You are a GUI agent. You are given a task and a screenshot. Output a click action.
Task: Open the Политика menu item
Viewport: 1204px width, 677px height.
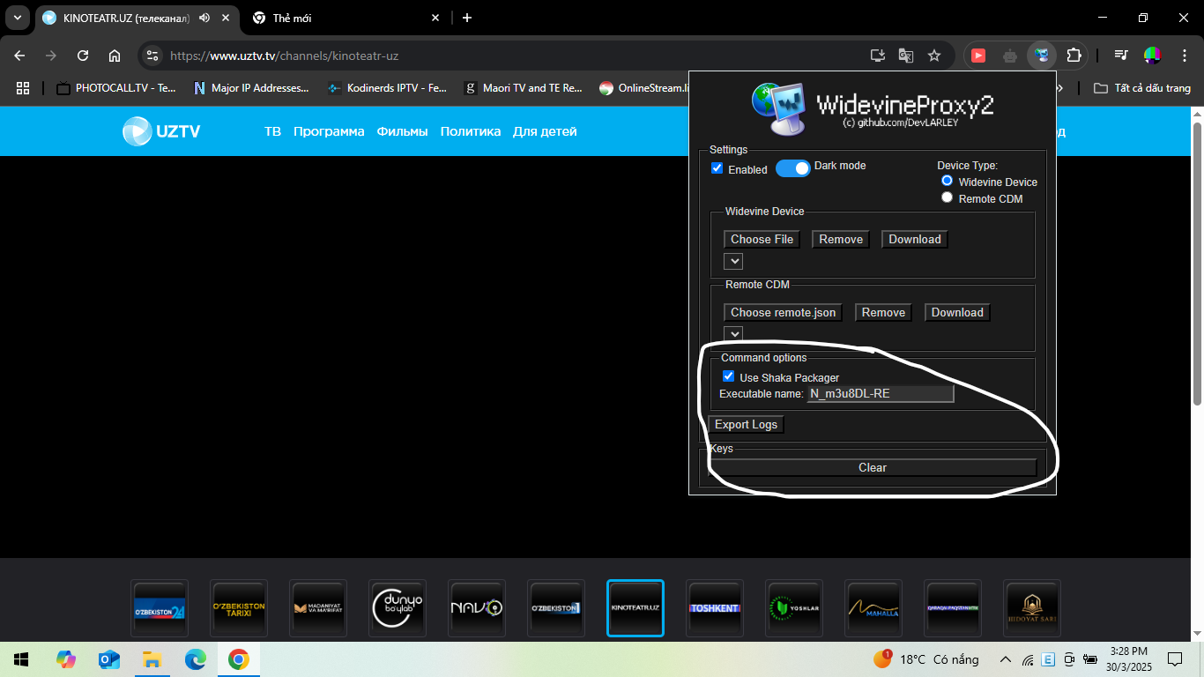coord(471,131)
